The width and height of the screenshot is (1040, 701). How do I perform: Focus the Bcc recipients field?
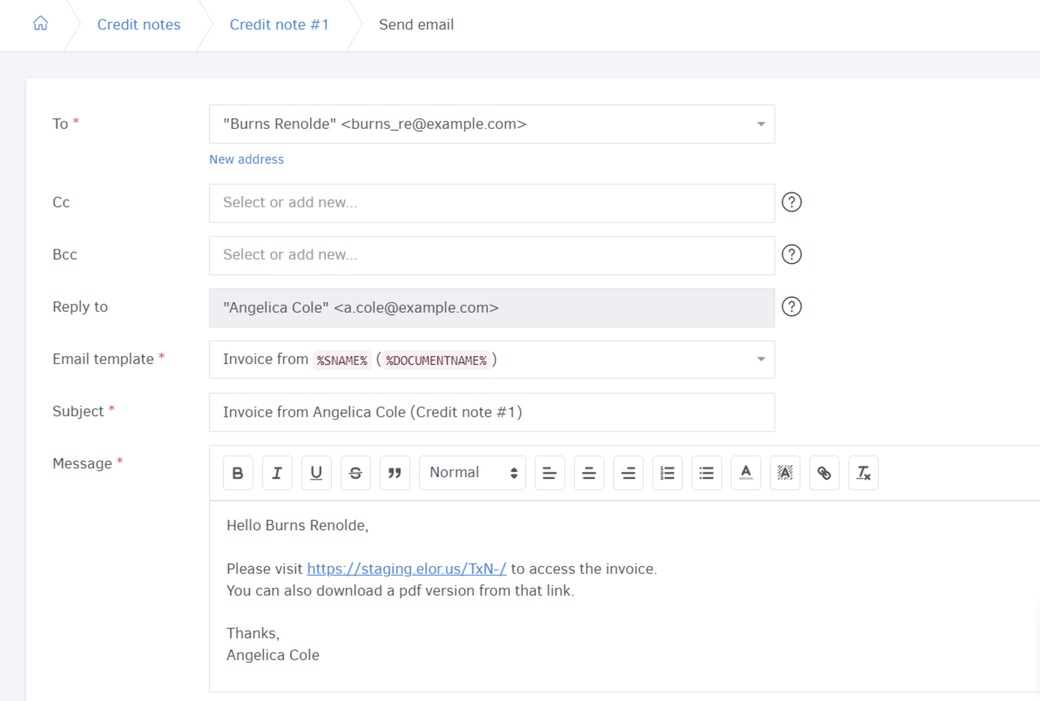pos(492,255)
